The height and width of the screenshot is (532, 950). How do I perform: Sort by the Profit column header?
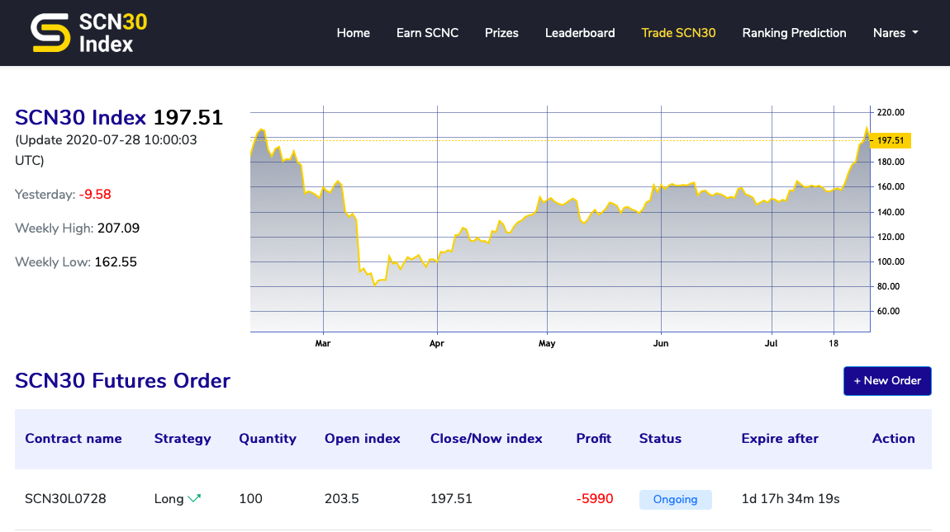click(593, 439)
